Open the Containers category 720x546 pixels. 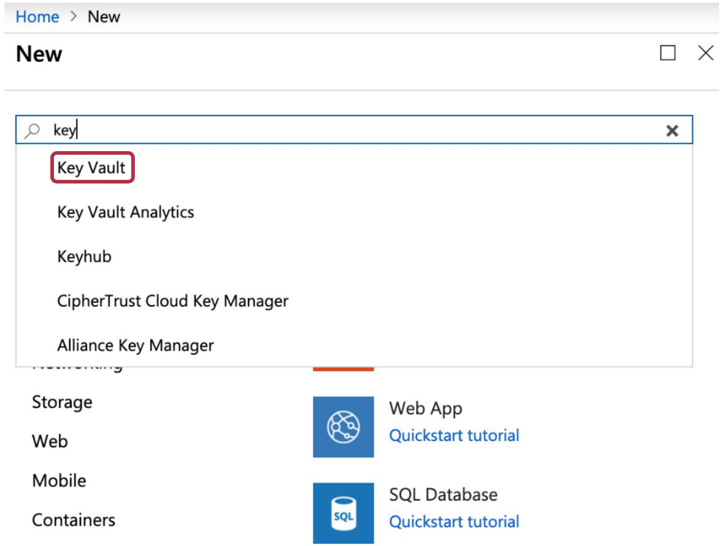[x=74, y=520]
